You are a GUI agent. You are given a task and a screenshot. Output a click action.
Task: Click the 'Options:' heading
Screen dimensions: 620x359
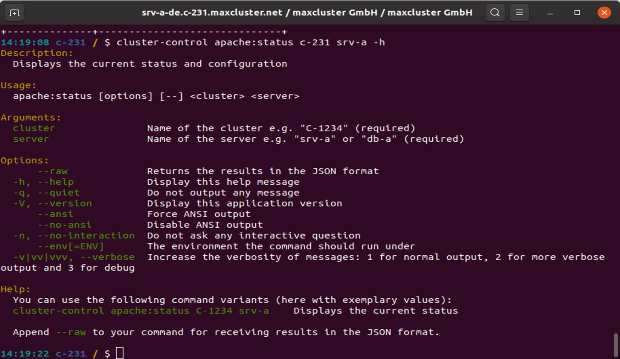tap(25, 160)
